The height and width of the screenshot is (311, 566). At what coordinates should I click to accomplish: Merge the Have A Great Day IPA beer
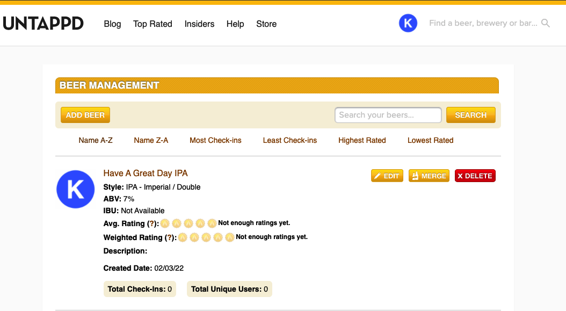429,176
